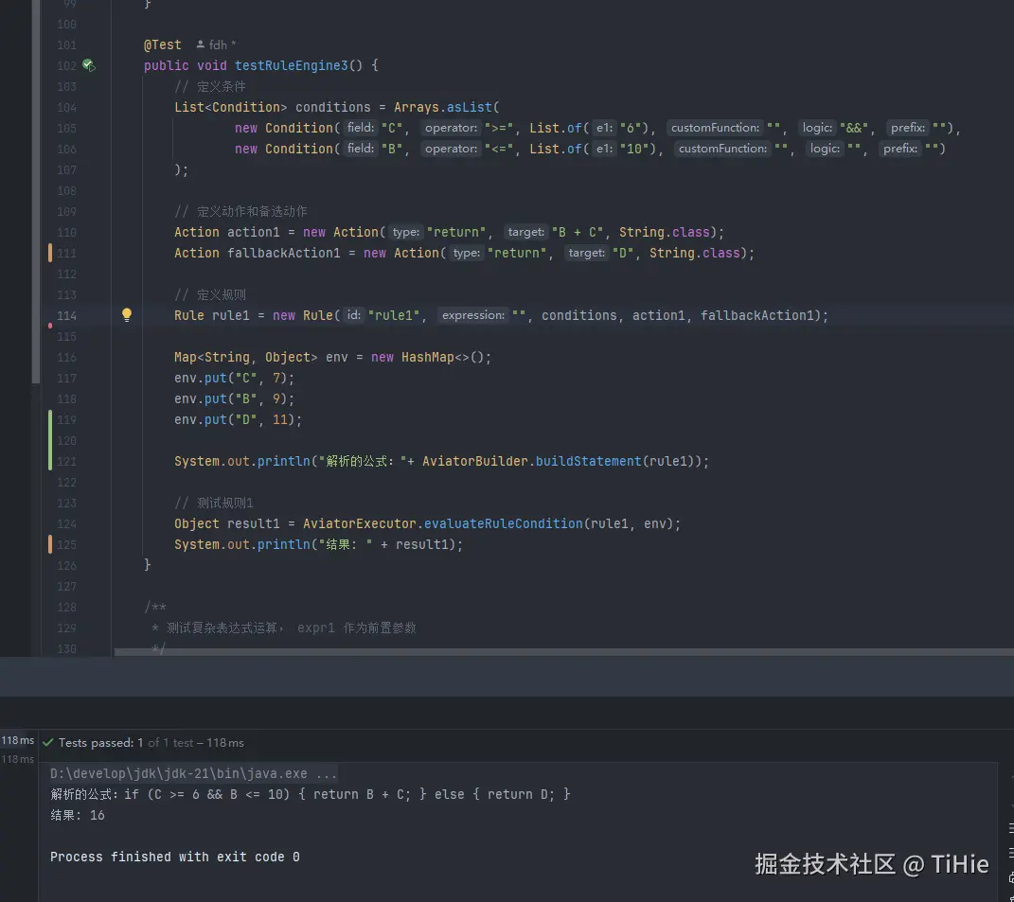Click the "&&" string literal on line 105
1014x902 pixels.
pyautogui.click(x=854, y=128)
